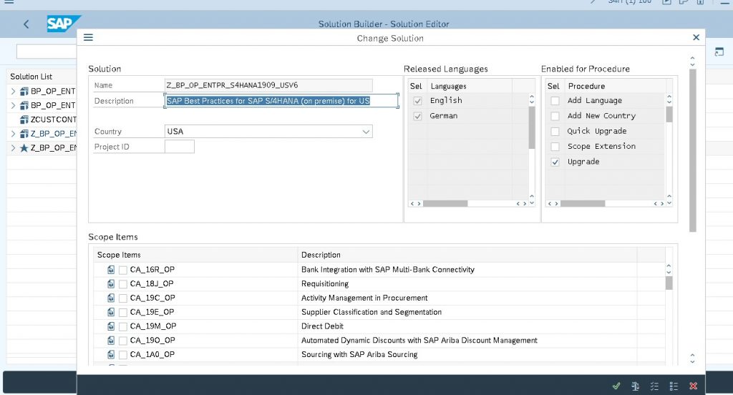Toggle the German language checkbox

417,116
